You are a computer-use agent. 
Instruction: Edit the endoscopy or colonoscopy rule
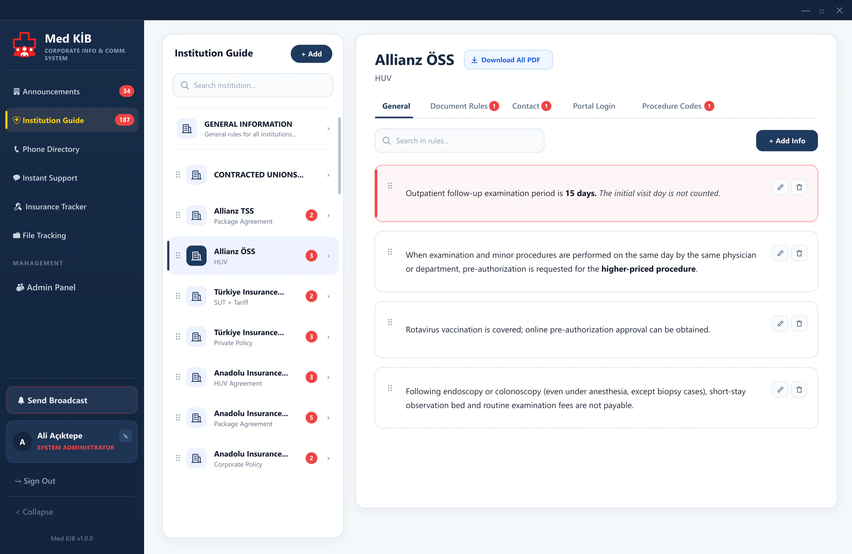click(780, 389)
